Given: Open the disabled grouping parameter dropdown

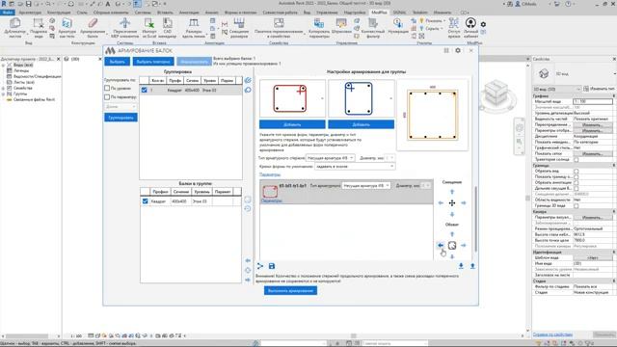Looking at the screenshot, I should (x=121, y=107).
